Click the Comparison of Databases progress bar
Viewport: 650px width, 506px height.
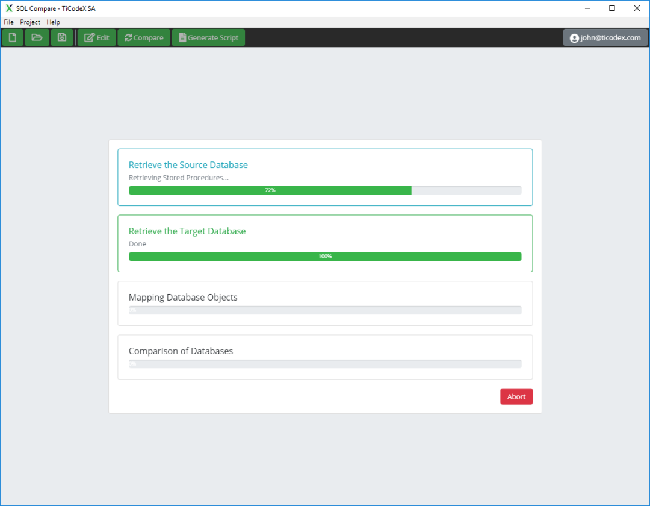(x=325, y=364)
